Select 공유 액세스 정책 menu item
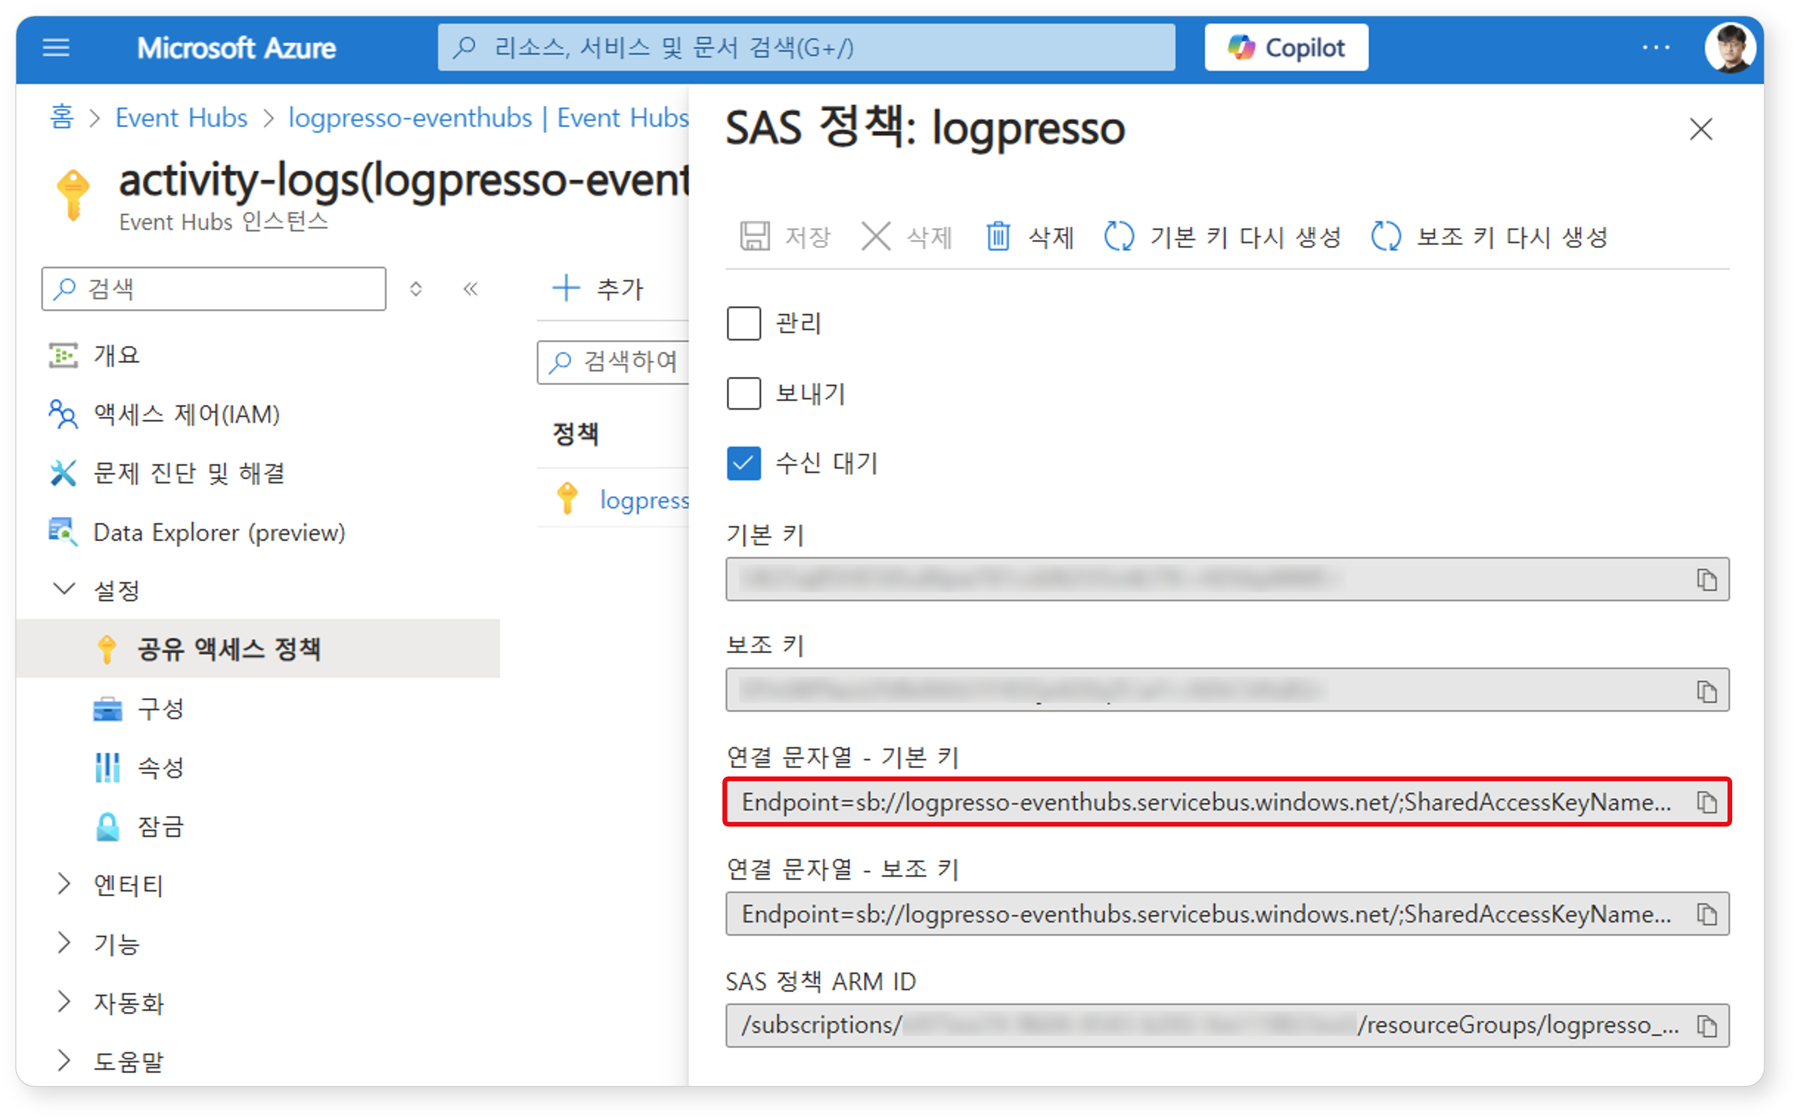 coord(258,649)
